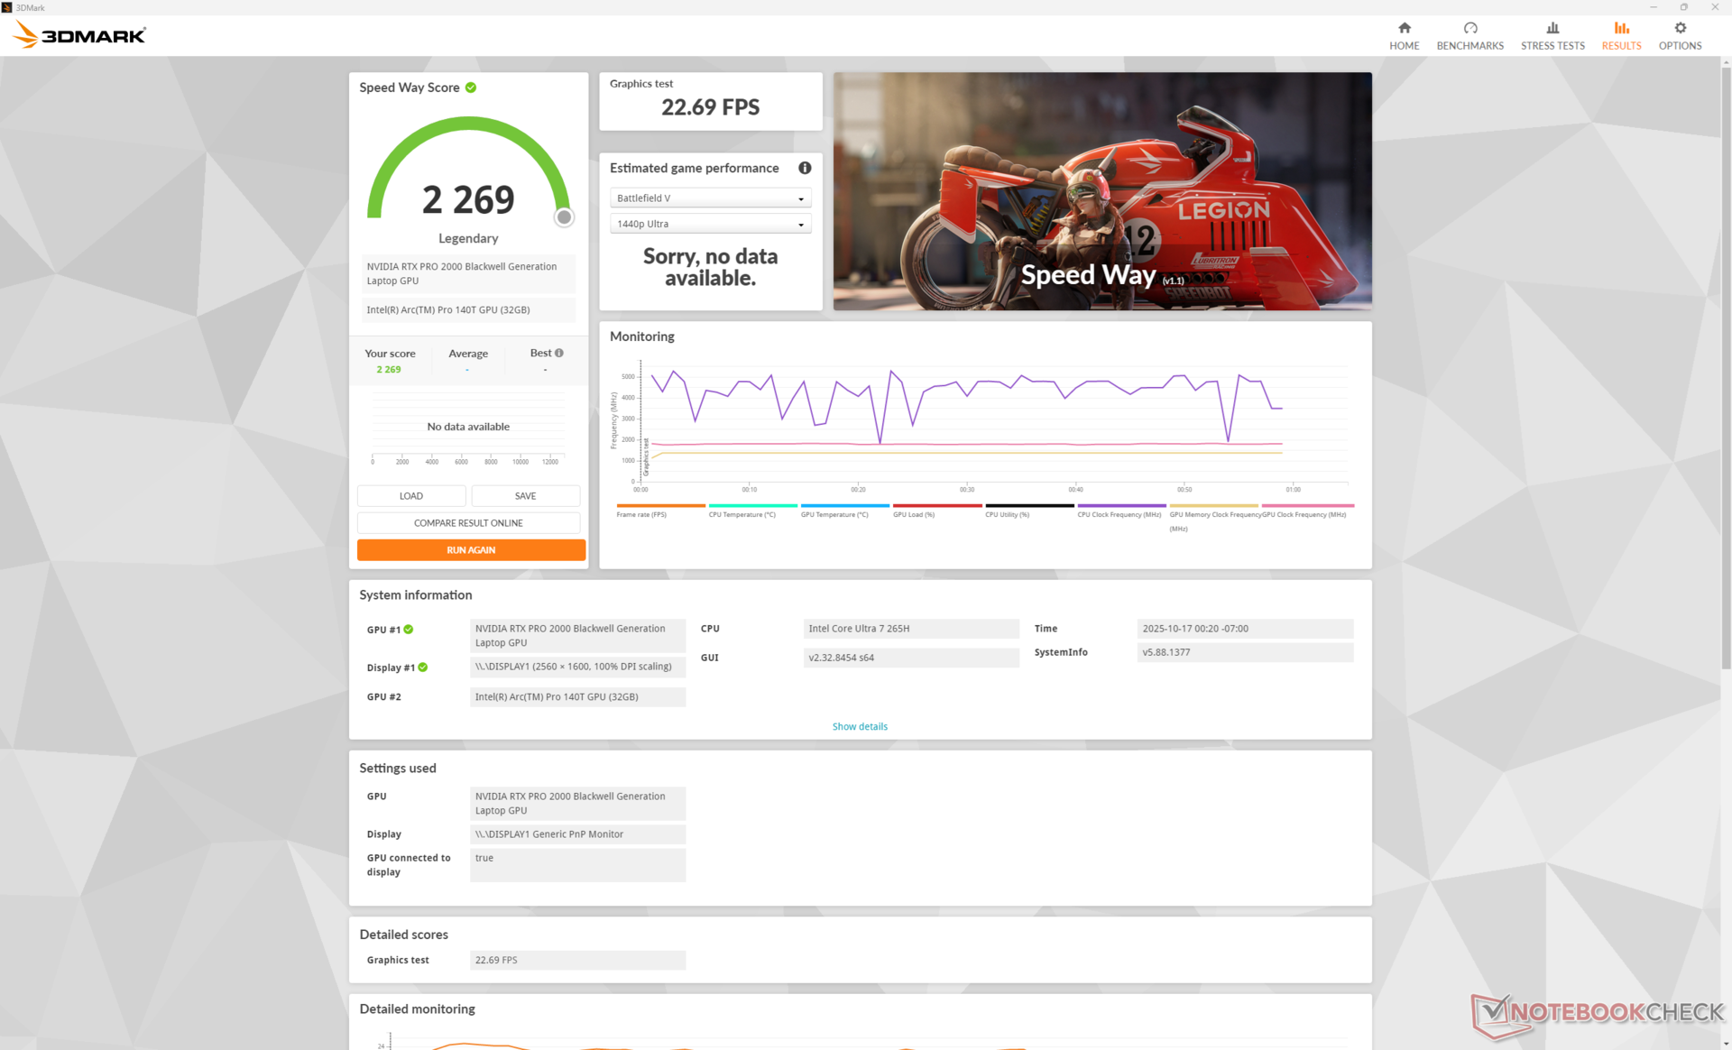Open the Benchmarks gauge icon
Screen dimensions: 1732x1050
click(x=1469, y=28)
